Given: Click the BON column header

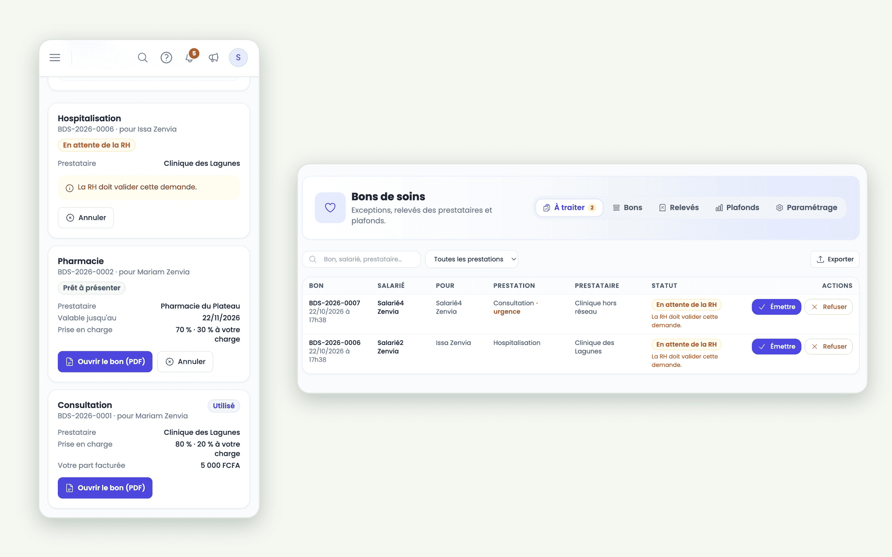Looking at the screenshot, I should tap(316, 286).
